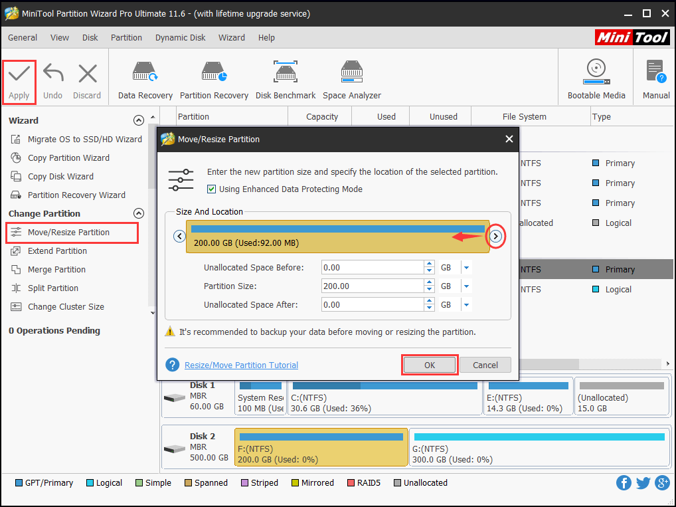Viewport: 676px width, 507px height.
Task: Collapse the Change Partition section
Action: pos(138,213)
